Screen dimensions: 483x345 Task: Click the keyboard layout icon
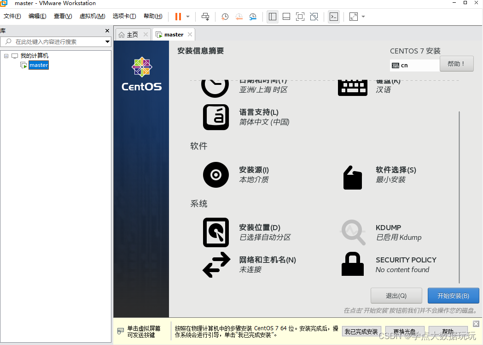click(353, 88)
